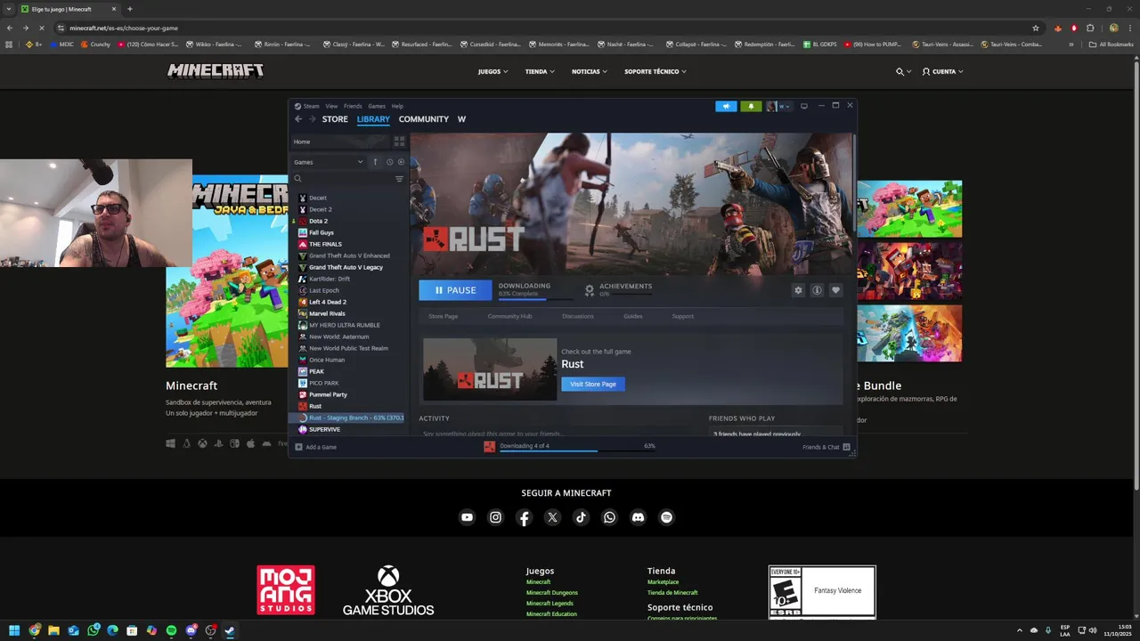
Task: Click Minecraft TikTok social icon
Action: pyautogui.click(x=581, y=517)
